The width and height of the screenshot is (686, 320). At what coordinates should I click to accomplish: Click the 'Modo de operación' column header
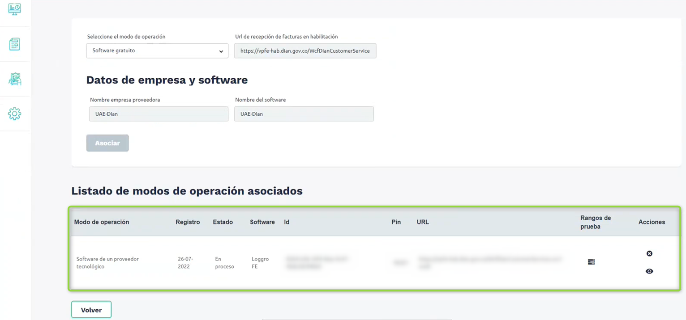click(x=102, y=222)
